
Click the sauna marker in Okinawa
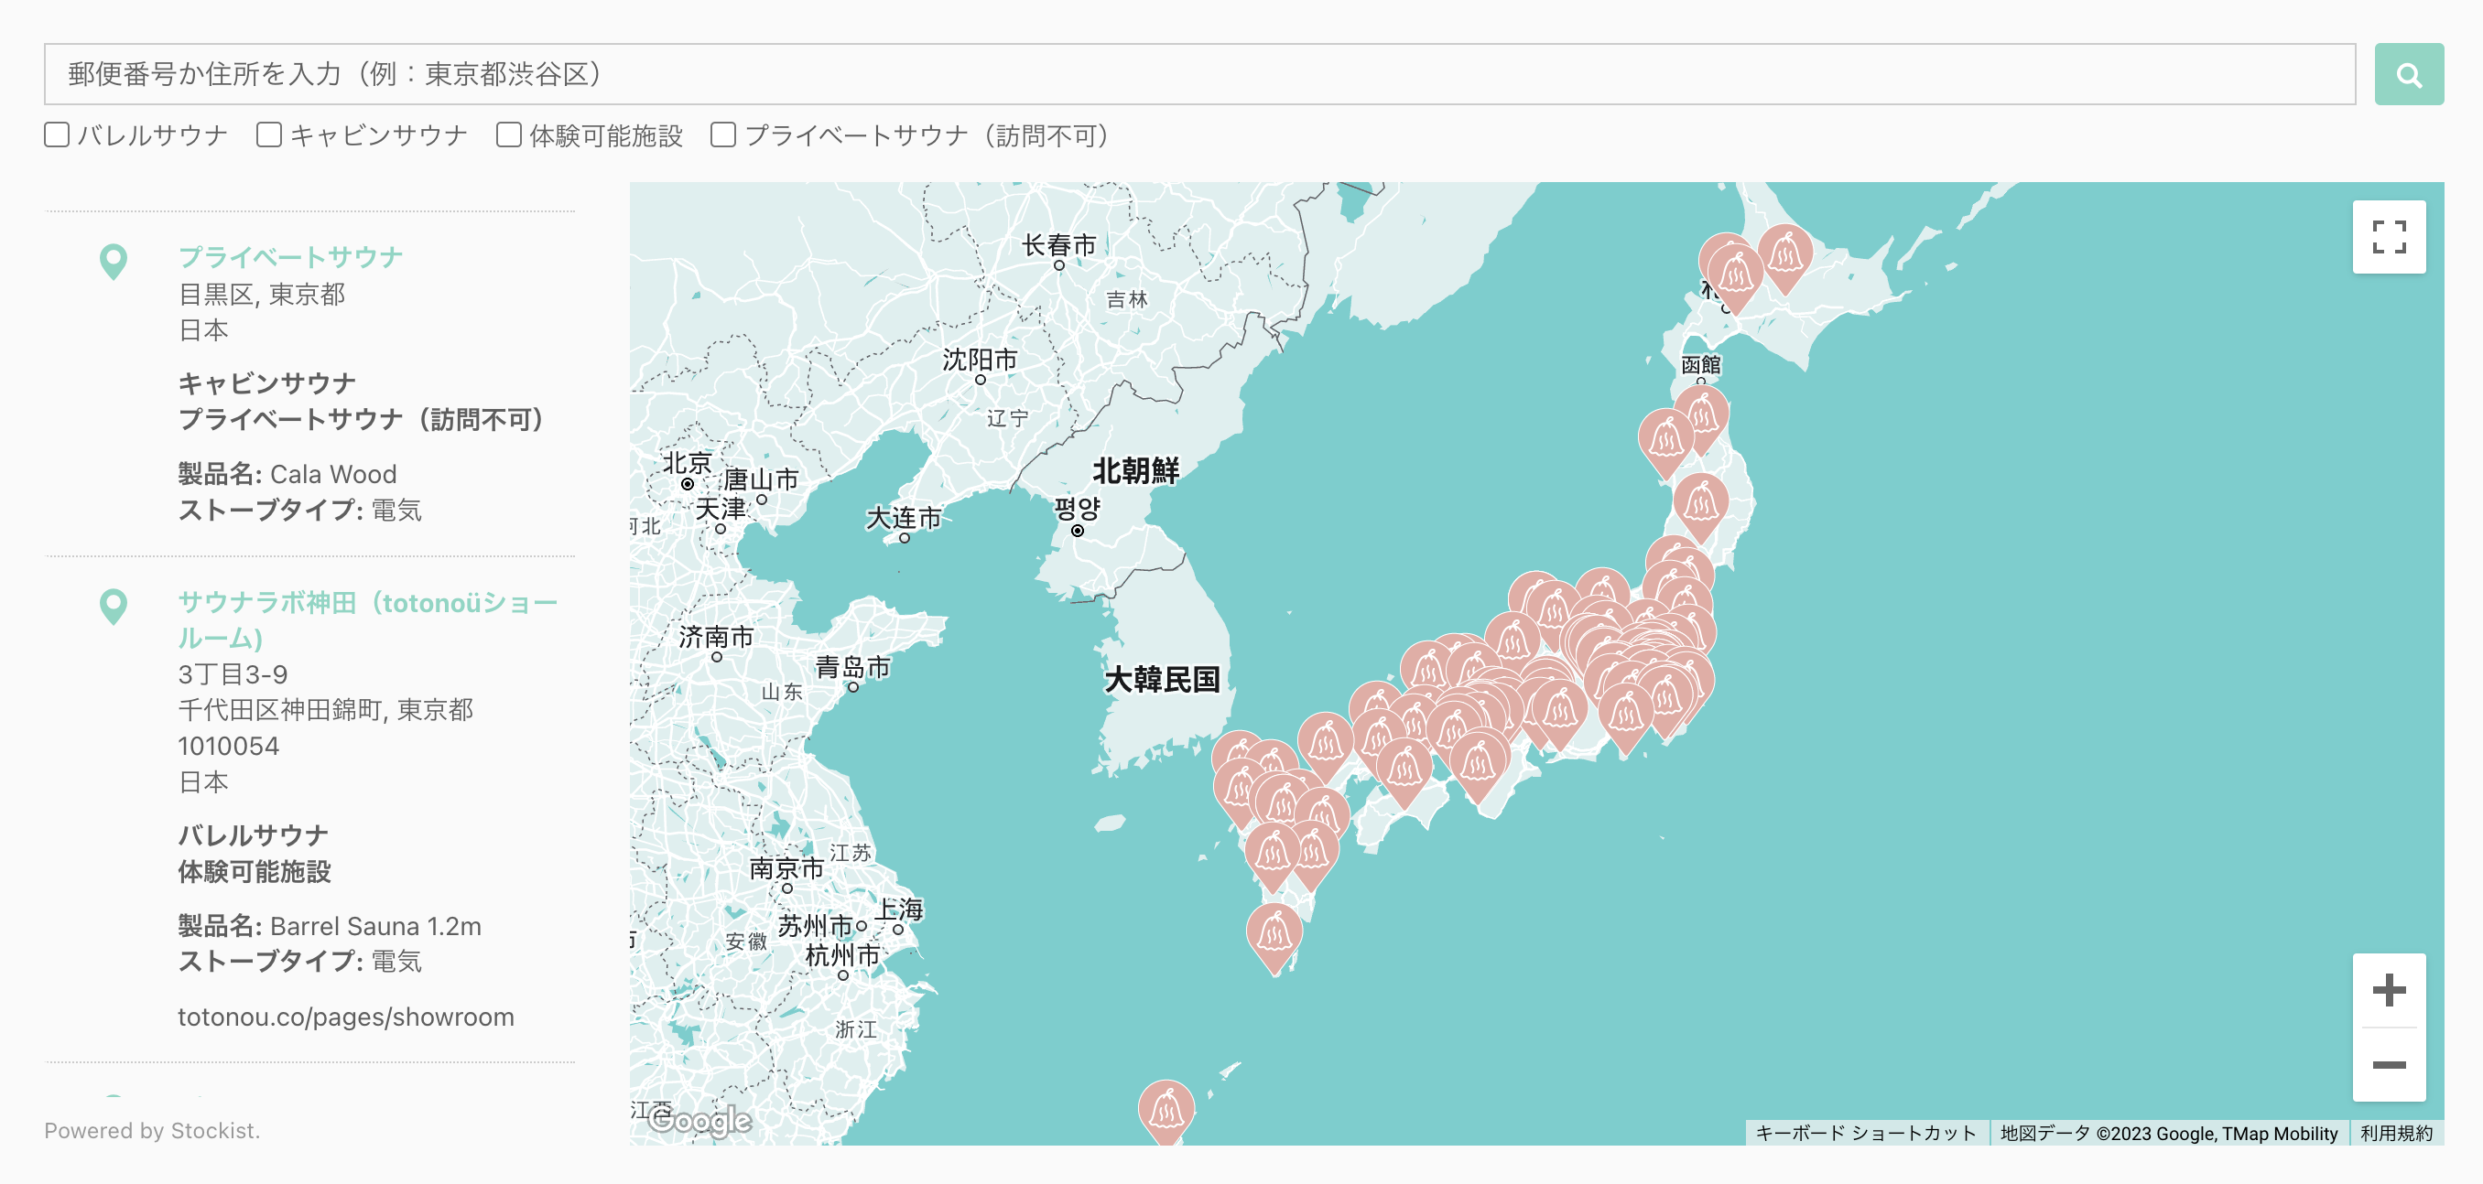pyautogui.click(x=1166, y=1110)
